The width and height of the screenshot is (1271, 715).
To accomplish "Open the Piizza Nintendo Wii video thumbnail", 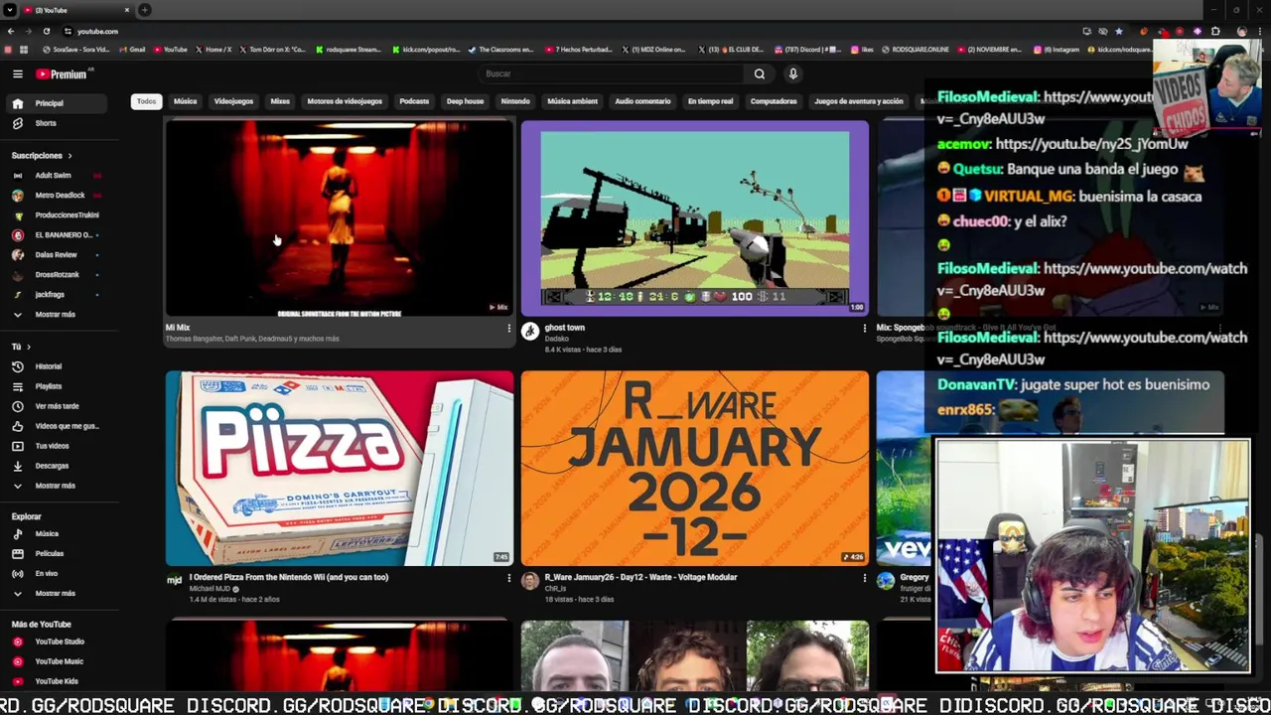I will click(340, 469).
